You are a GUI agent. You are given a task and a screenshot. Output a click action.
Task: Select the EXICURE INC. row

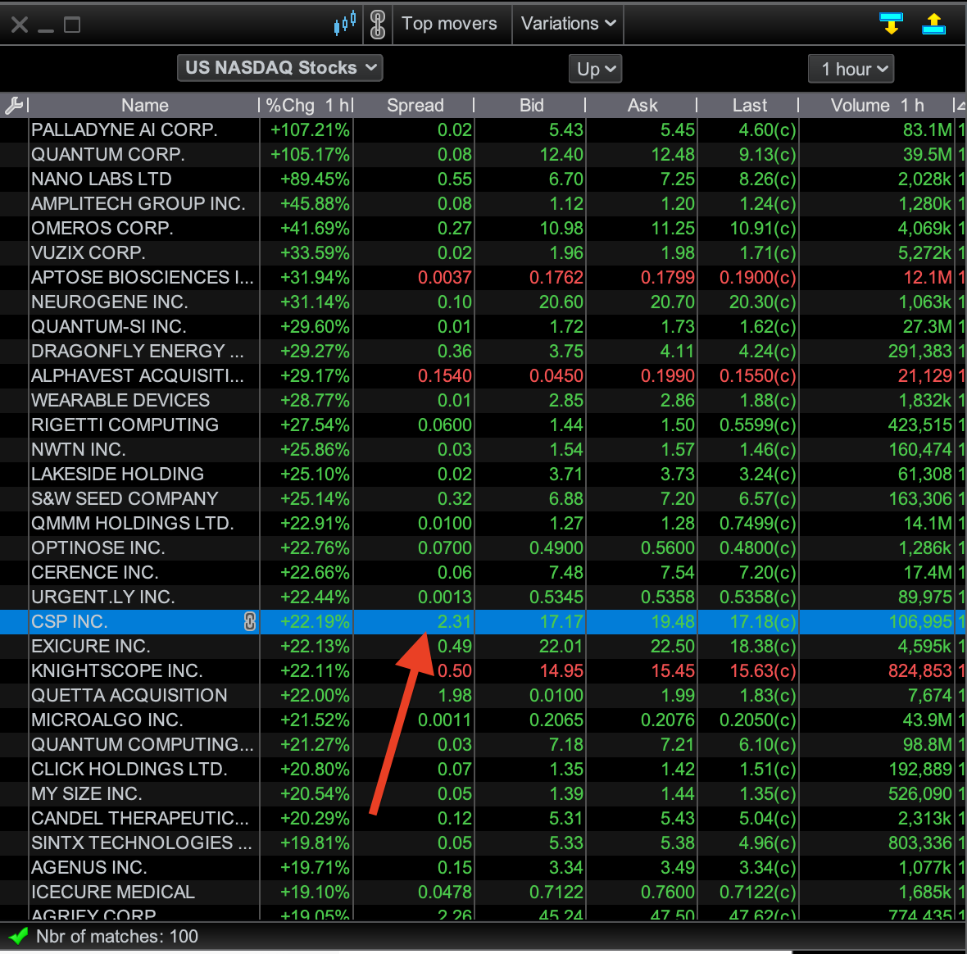click(483, 647)
